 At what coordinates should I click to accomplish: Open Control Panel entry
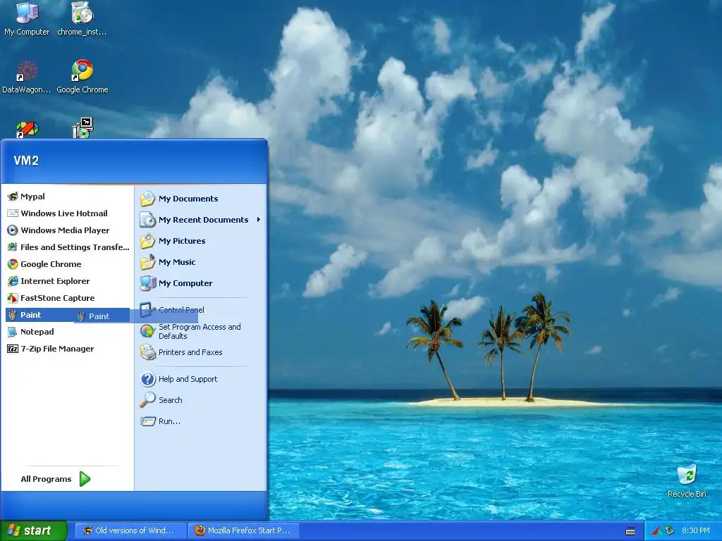pos(201,310)
